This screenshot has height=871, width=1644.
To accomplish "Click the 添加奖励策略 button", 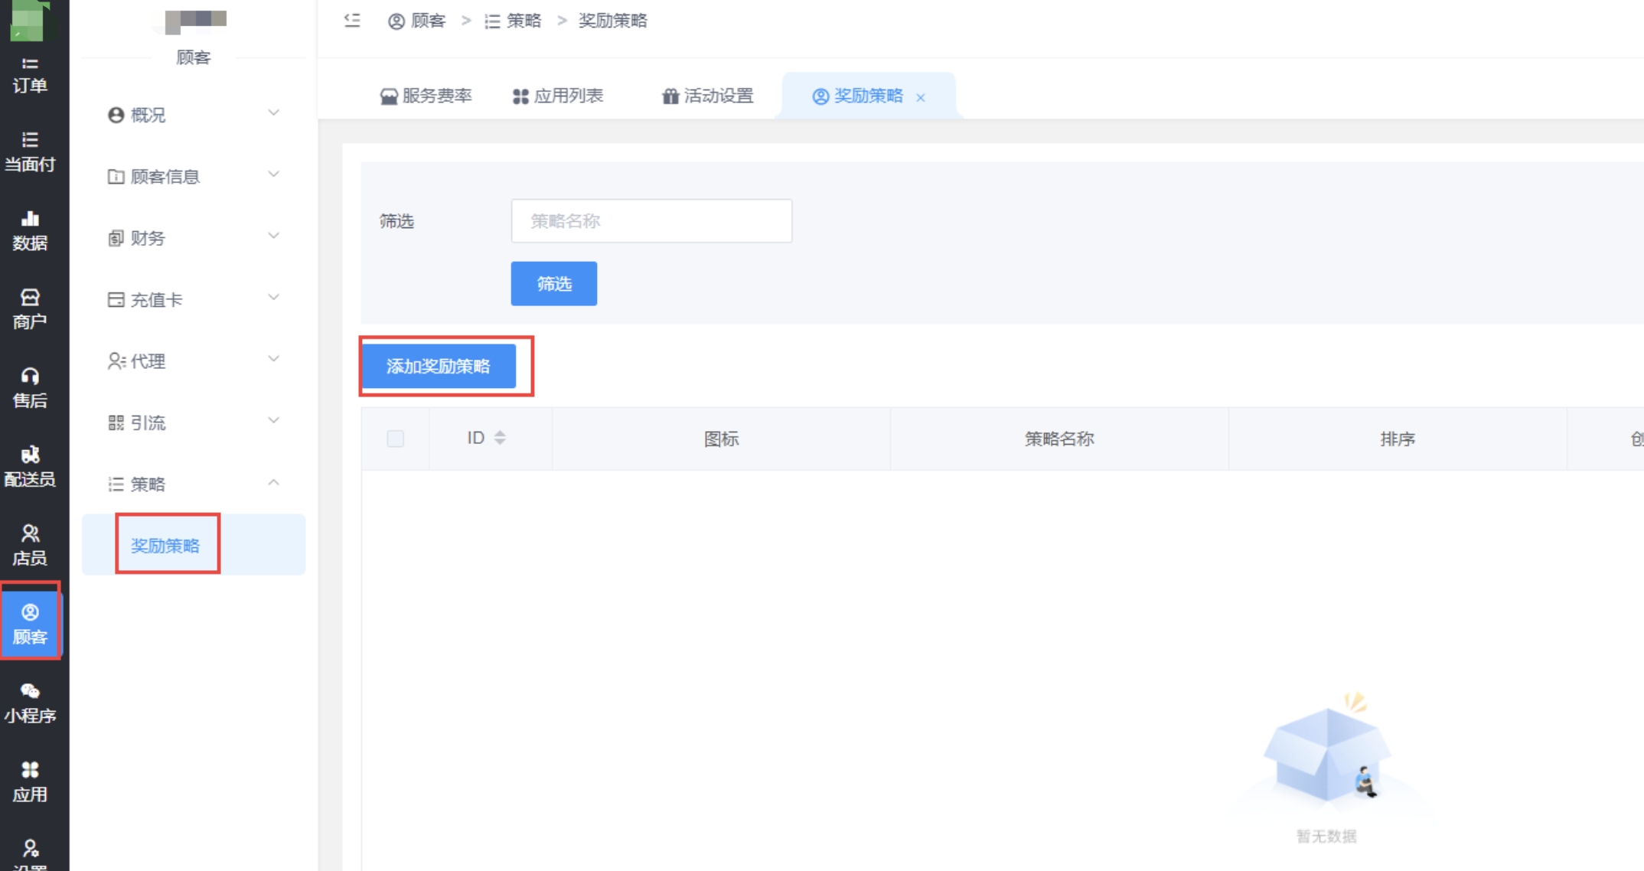I will click(x=439, y=366).
